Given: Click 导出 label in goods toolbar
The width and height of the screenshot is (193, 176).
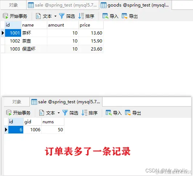Looking at the screenshot, I should 133,16.
